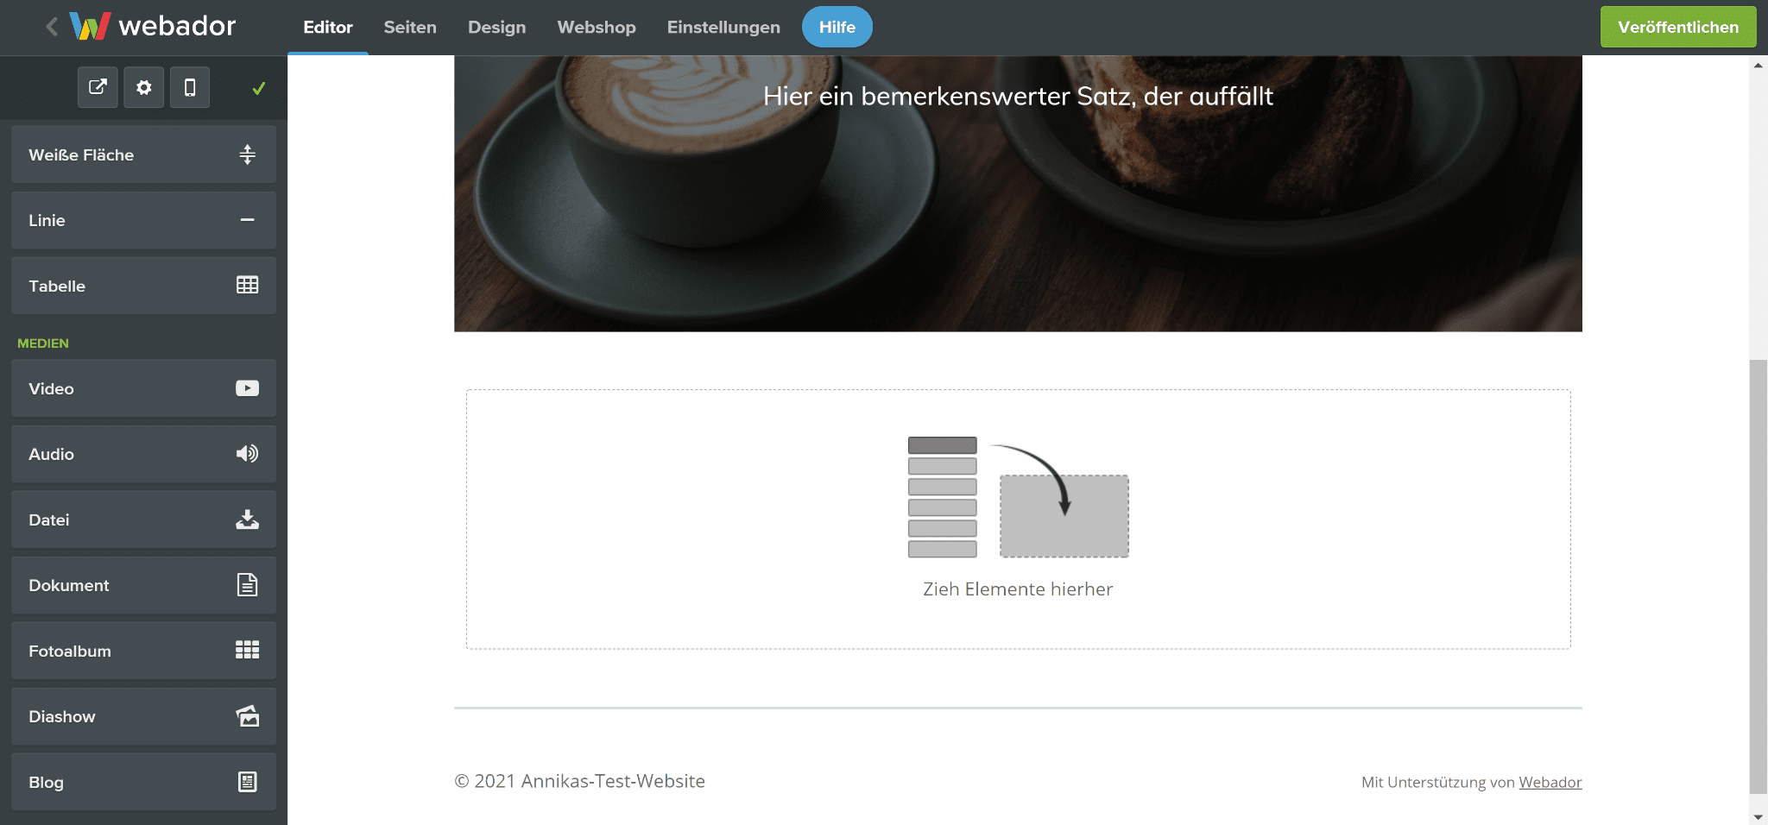Click the Webador logo
This screenshot has height=825, width=1768.
point(153,27)
